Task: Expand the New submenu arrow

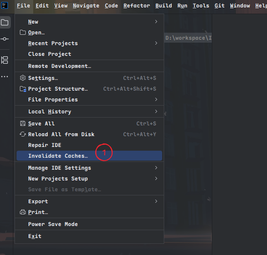Action: click(156, 22)
